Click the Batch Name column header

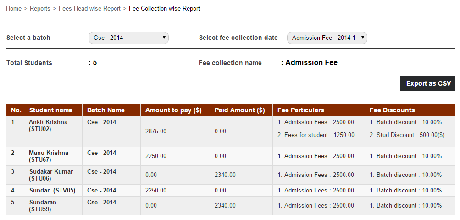(x=106, y=110)
